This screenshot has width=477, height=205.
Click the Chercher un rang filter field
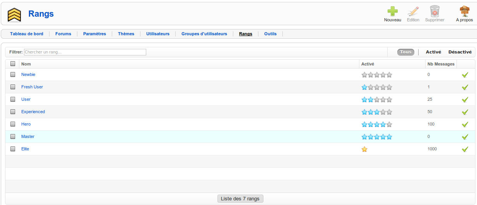pos(85,52)
